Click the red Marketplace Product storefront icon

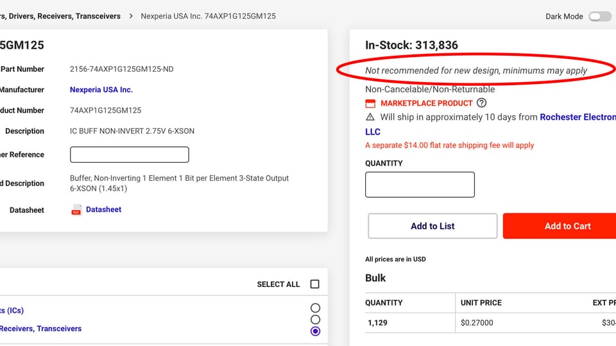370,103
